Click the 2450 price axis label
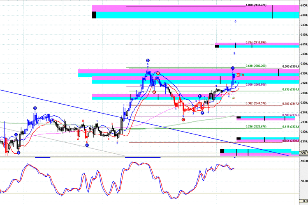The width and height of the screenshot is (308, 205). click(304, 5)
